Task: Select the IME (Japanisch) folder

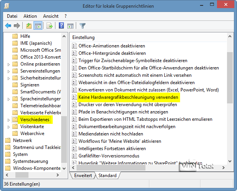Action: [x=36, y=43]
